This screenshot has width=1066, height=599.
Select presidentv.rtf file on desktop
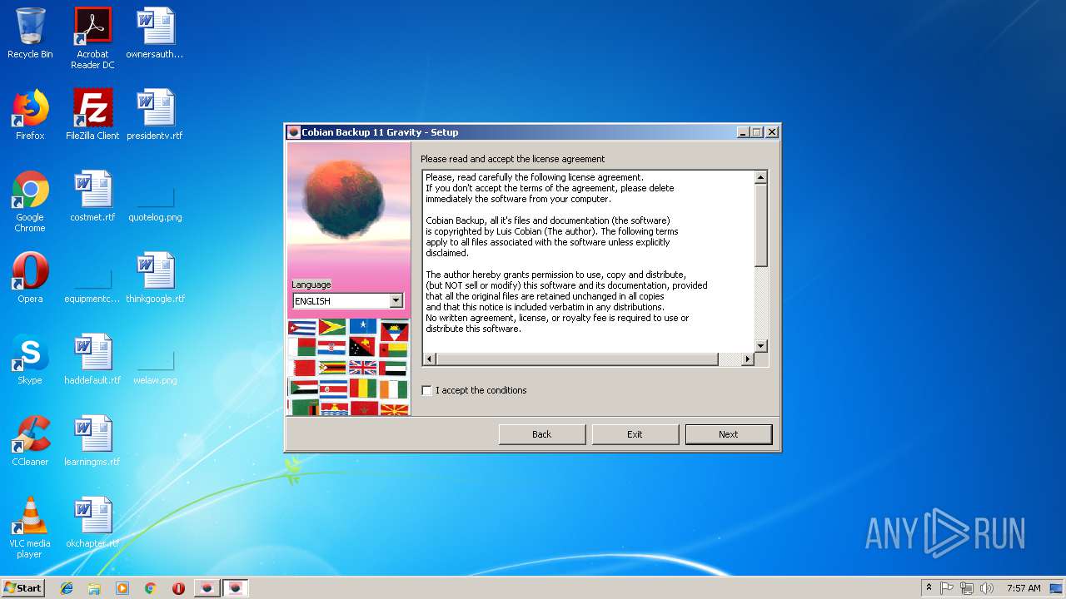155,115
